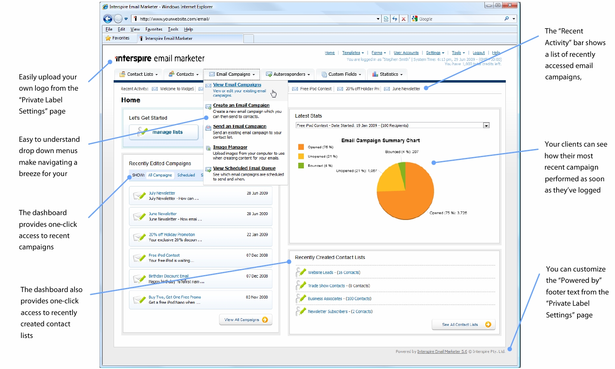
Task: Click the Birthday Discount Email campaign edit icon
Action: coord(139,279)
